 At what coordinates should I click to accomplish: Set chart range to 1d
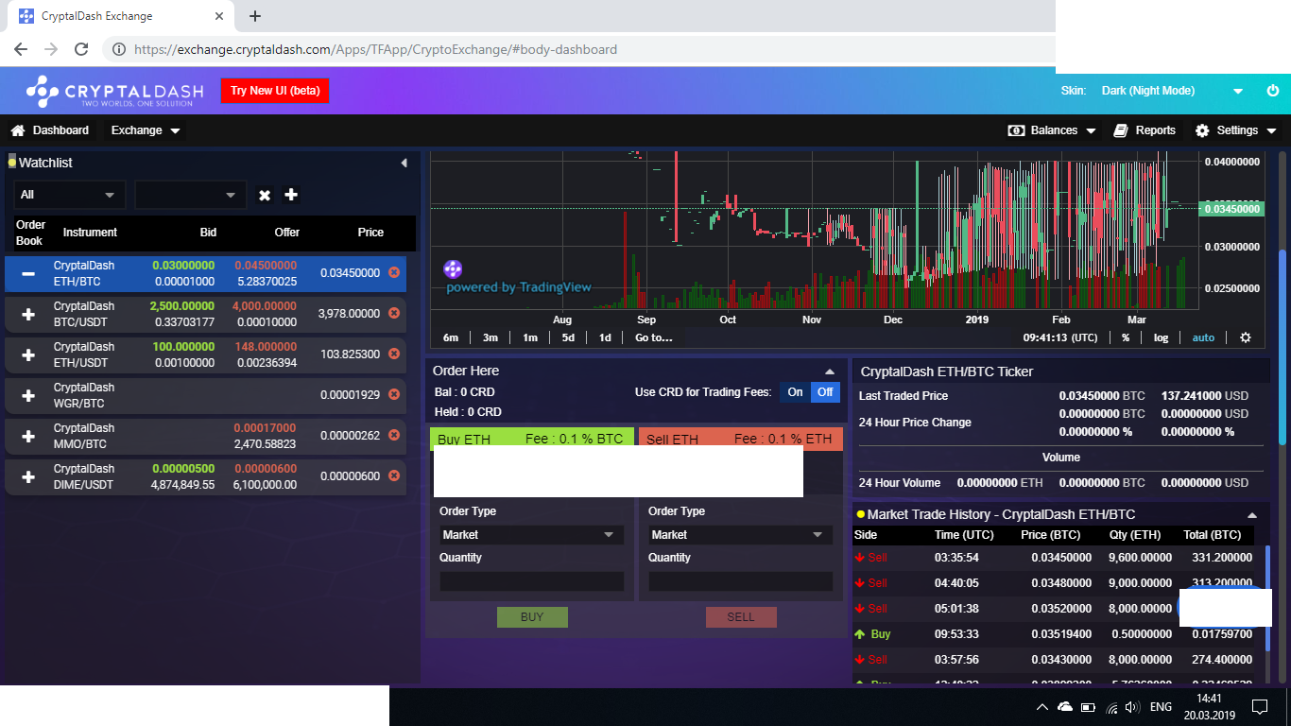pyautogui.click(x=605, y=337)
